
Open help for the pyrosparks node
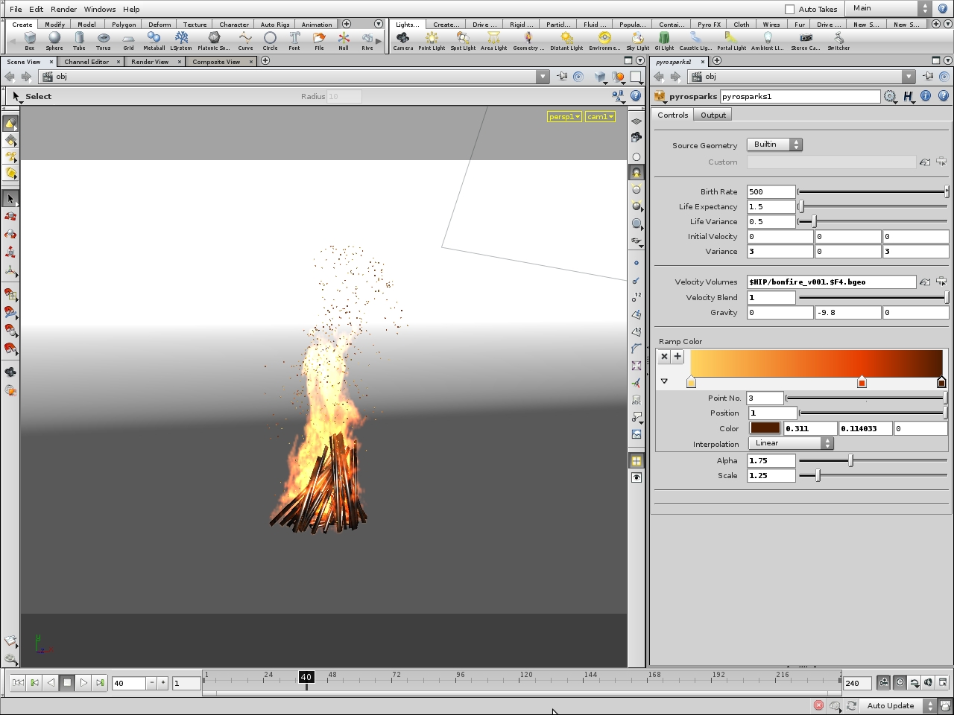tap(944, 96)
